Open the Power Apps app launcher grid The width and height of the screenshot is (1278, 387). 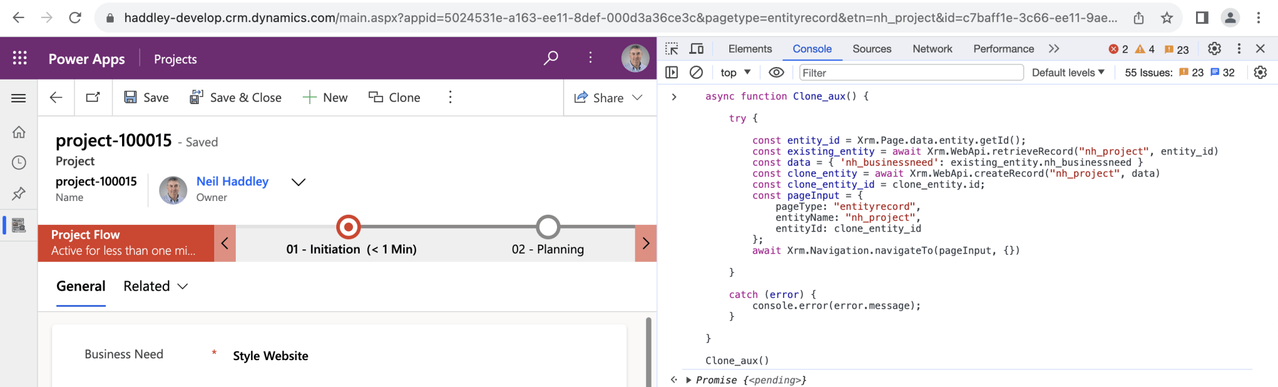pyautogui.click(x=20, y=58)
